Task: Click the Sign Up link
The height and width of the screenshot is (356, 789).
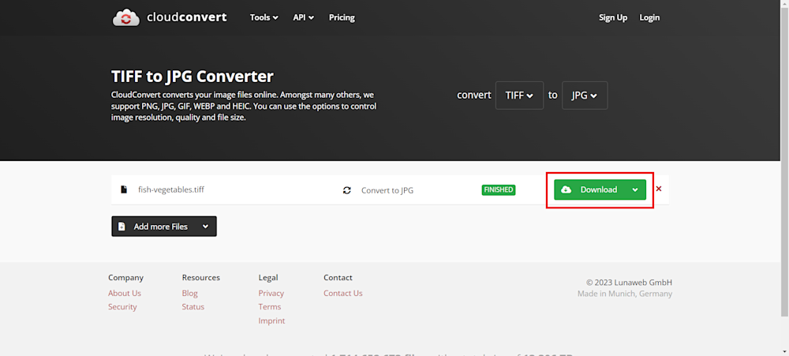Action: point(613,17)
